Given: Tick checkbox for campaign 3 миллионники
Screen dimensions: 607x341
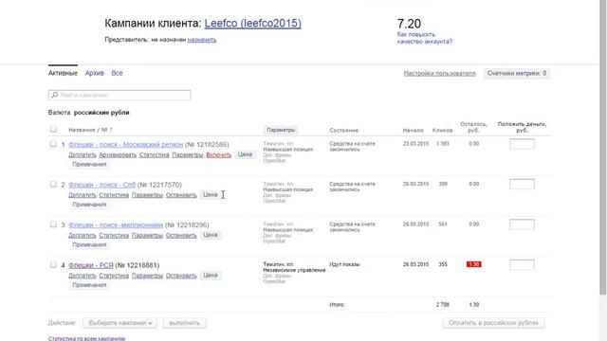Looking at the screenshot, I should [x=53, y=224].
